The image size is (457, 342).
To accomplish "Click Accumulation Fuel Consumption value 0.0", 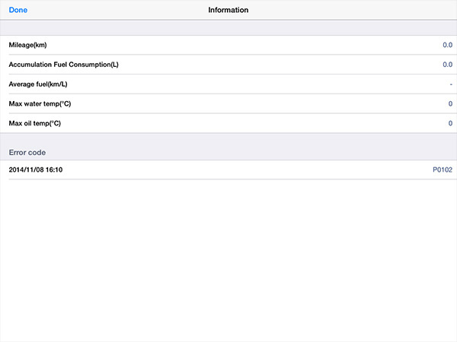I will click(447, 65).
